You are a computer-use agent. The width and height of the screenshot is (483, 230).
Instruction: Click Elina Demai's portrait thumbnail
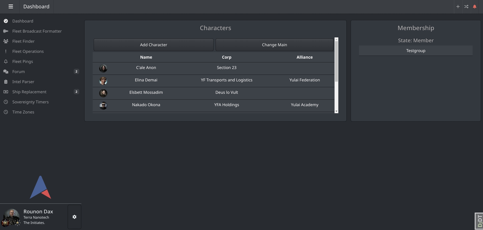pyautogui.click(x=104, y=81)
